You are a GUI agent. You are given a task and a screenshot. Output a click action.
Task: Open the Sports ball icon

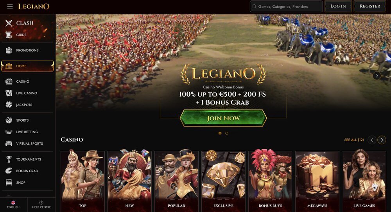click(x=9, y=120)
